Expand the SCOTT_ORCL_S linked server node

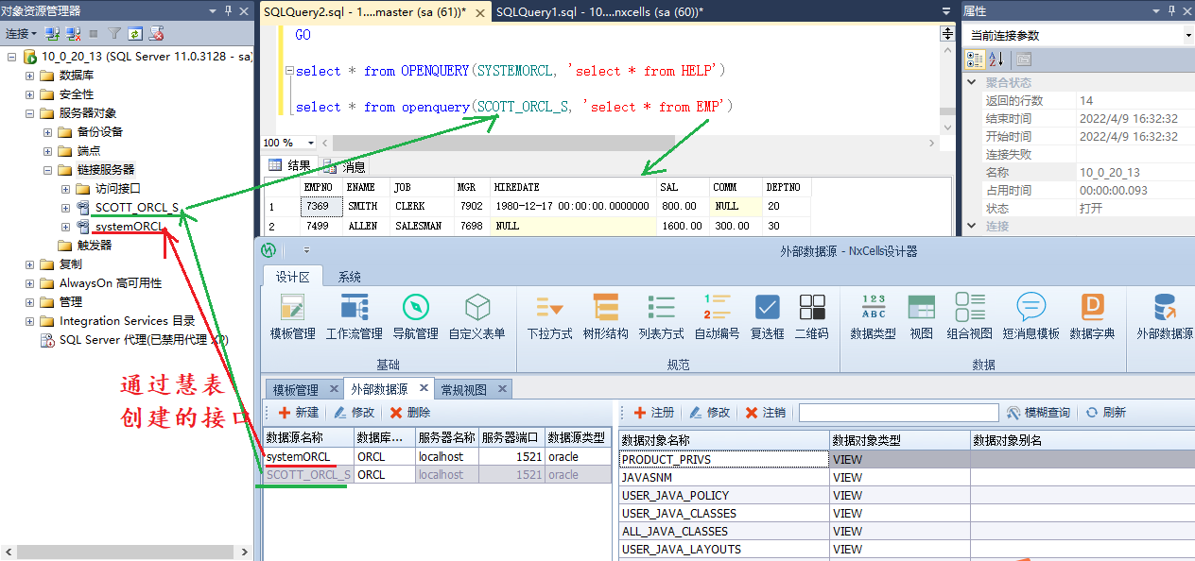(66, 208)
